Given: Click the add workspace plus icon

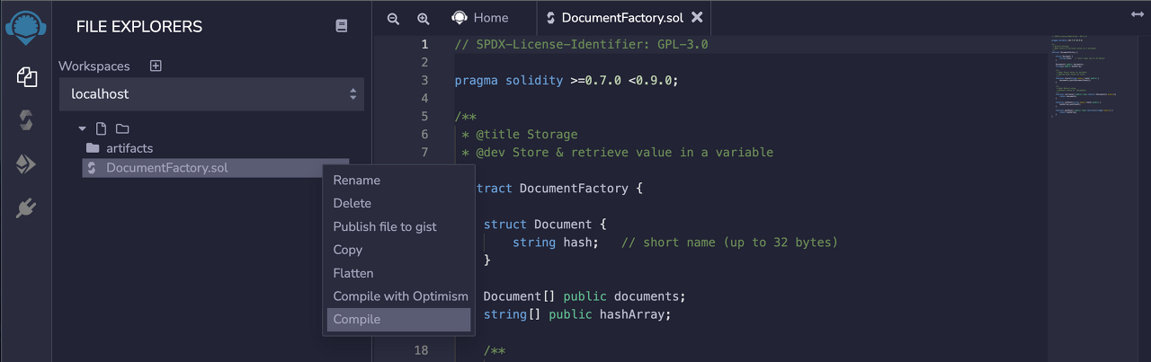Looking at the screenshot, I should [156, 66].
